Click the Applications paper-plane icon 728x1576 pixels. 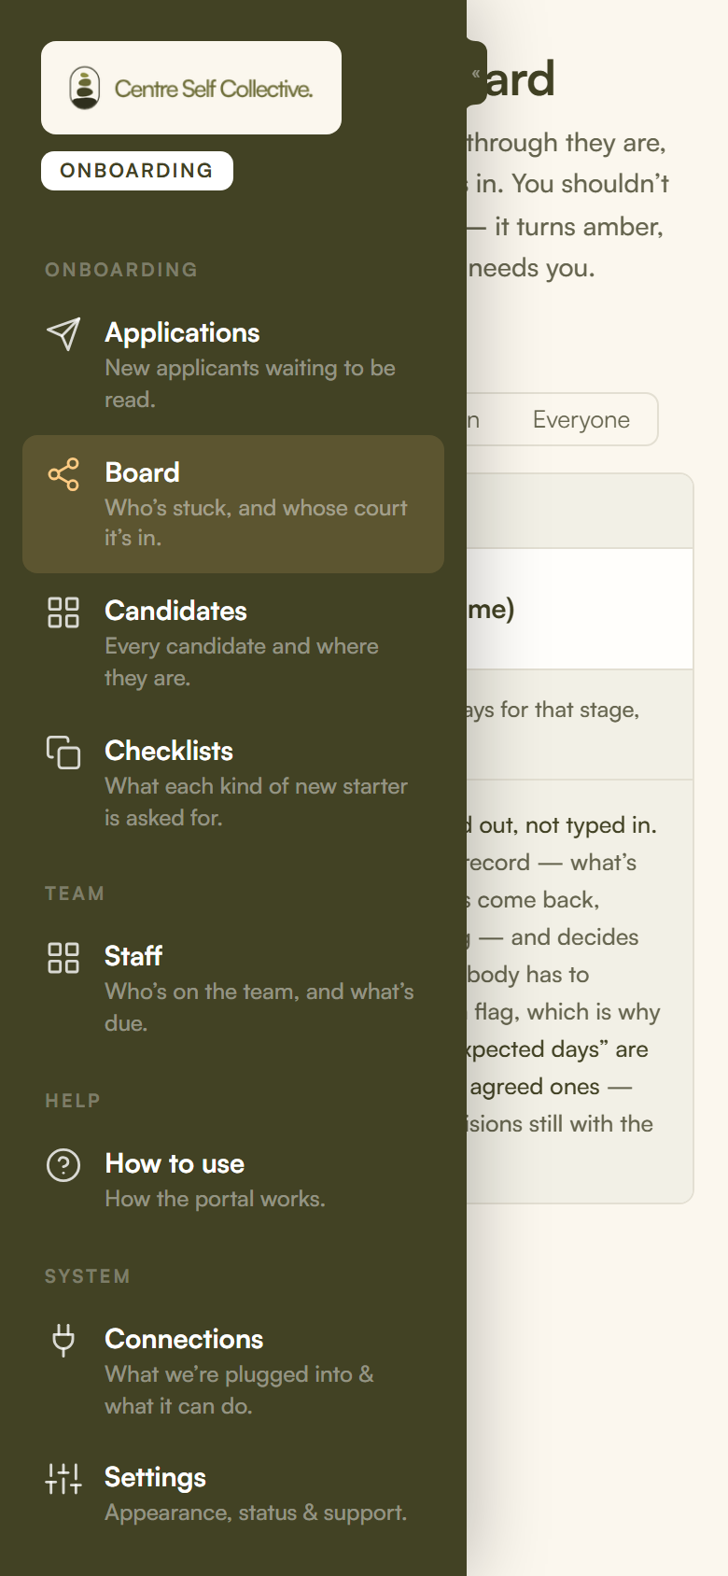click(63, 334)
